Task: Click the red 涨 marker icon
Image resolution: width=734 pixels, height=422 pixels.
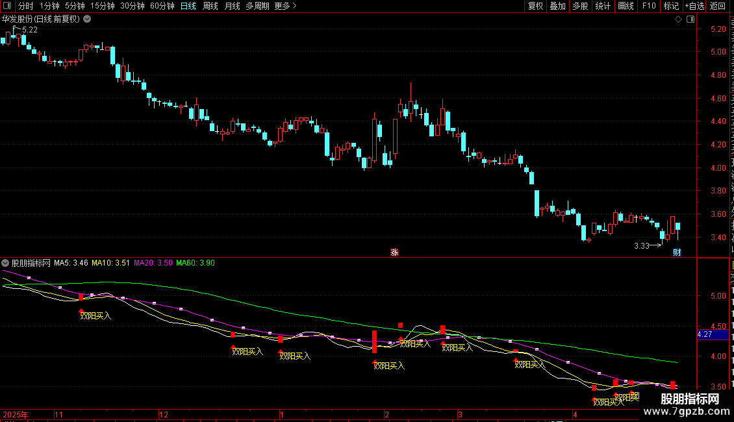Action: [x=395, y=252]
